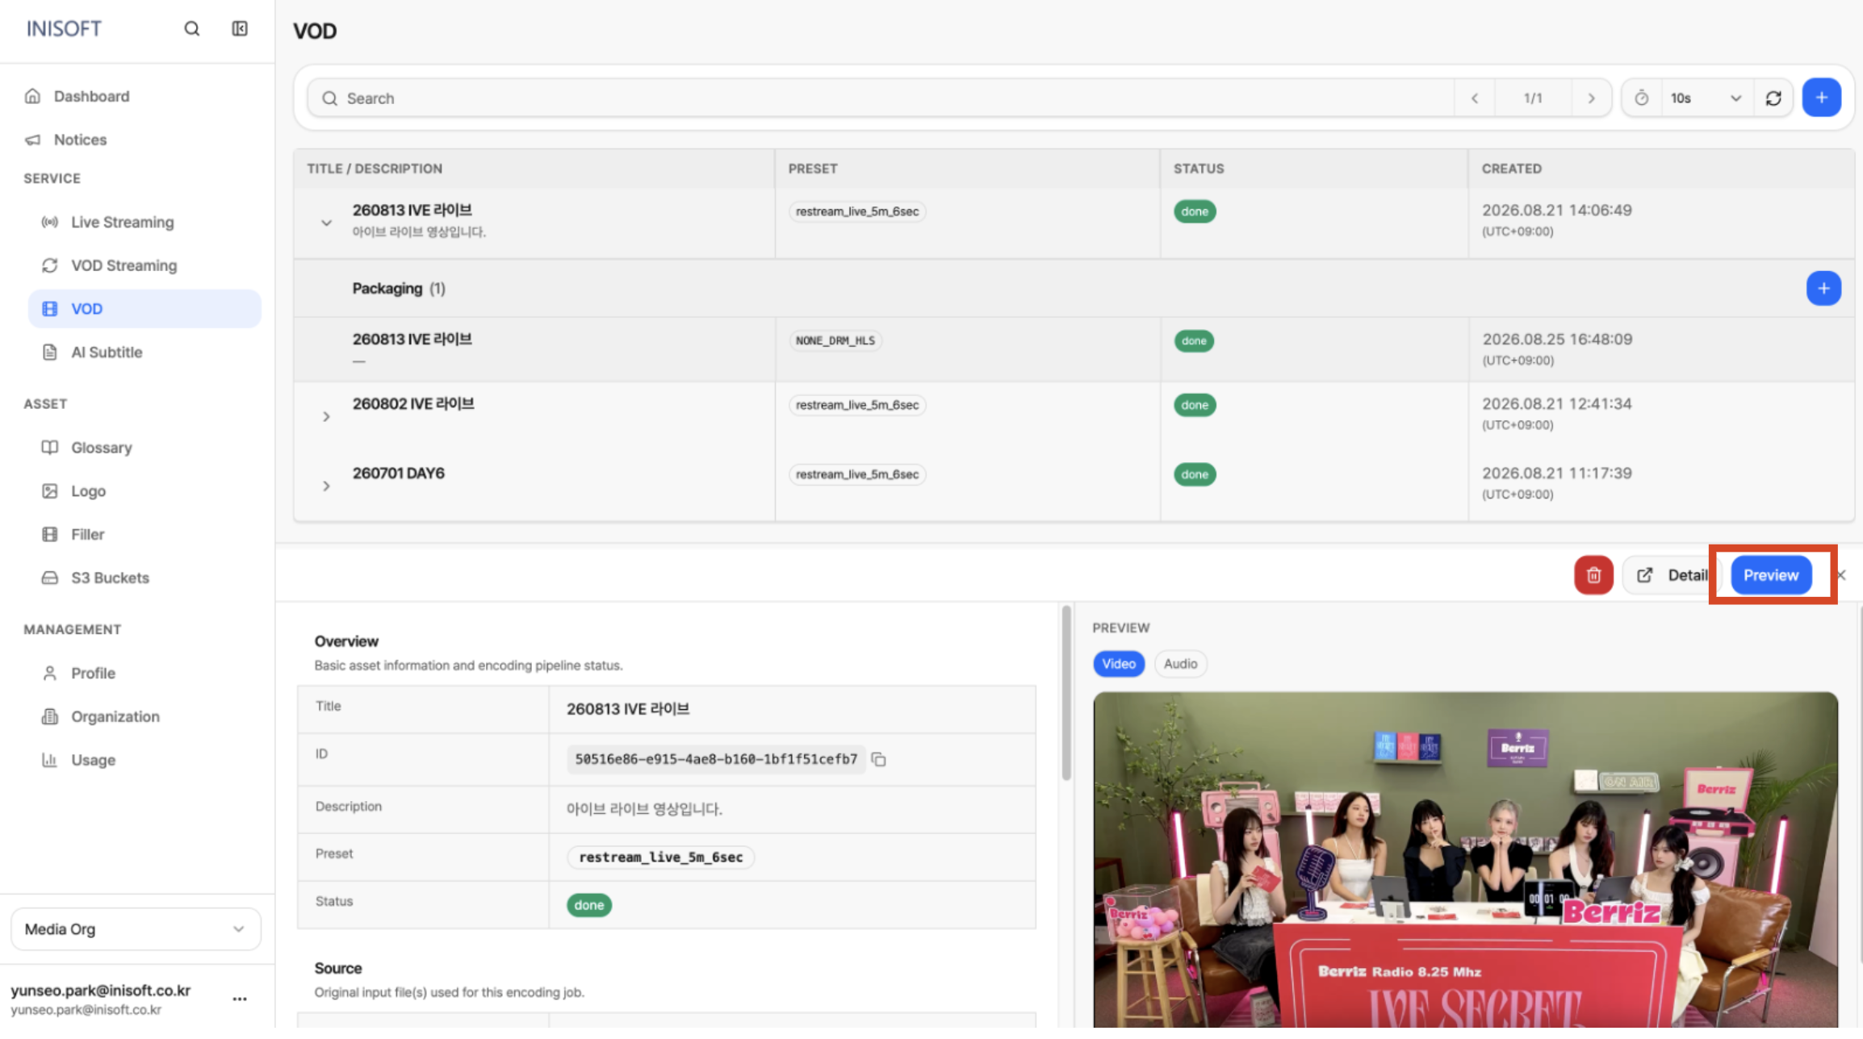Go to previous page arrow
This screenshot has width=1863, height=1039.
pos(1475,98)
